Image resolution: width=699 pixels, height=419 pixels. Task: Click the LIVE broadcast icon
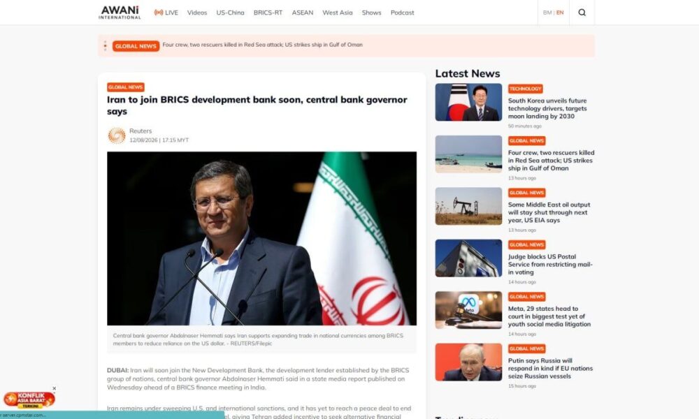coord(158,13)
